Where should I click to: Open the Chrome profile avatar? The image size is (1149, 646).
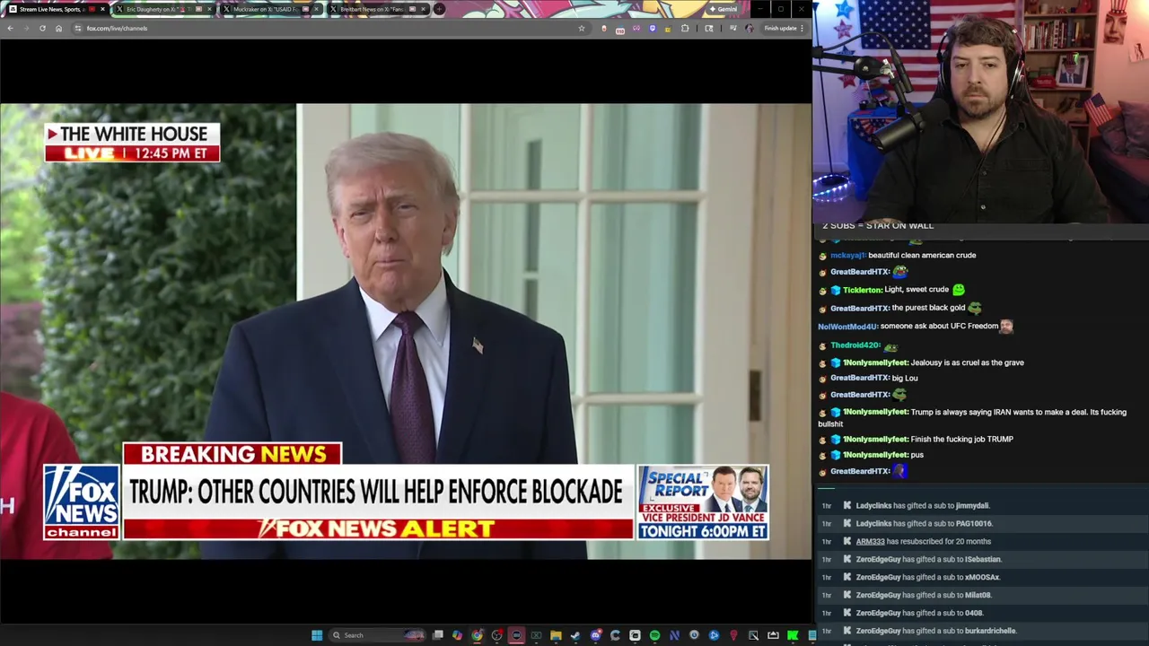coord(749,28)
